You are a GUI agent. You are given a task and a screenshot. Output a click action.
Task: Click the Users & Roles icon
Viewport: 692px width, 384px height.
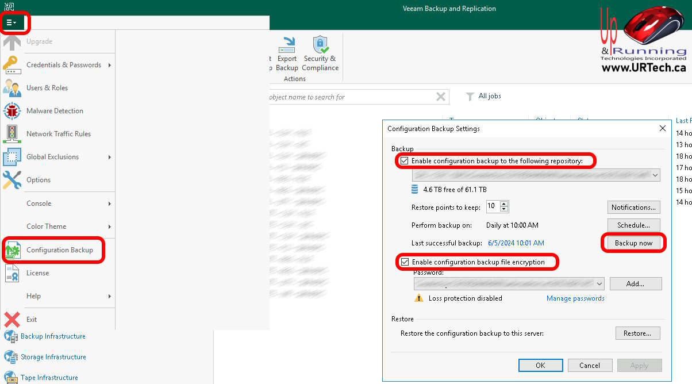[x=12, y=88]
